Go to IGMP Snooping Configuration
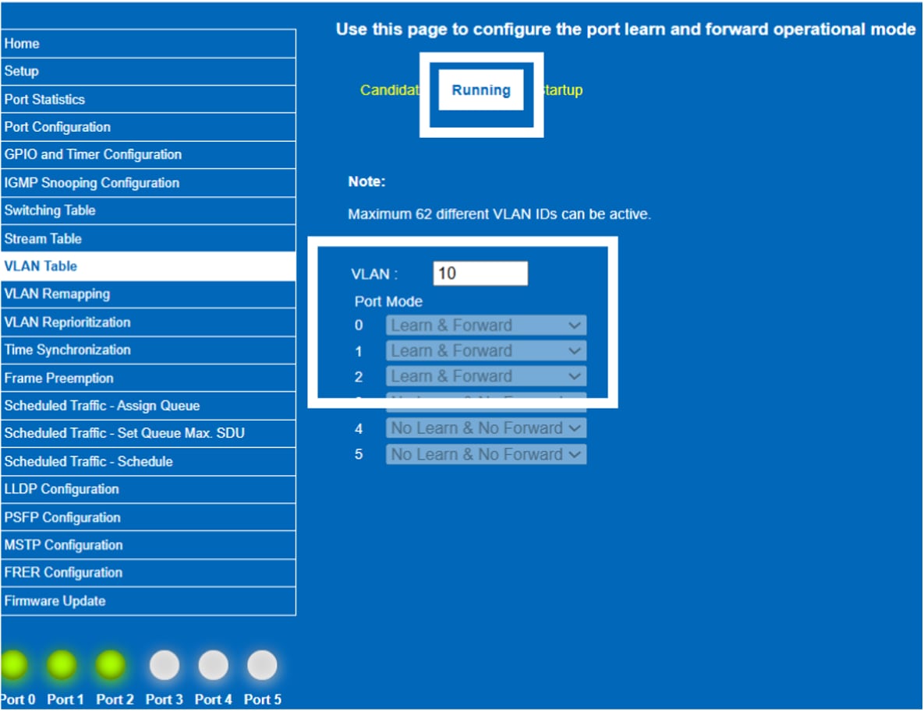The width and height of the screenshot is (924, 711). coord(148,183)
